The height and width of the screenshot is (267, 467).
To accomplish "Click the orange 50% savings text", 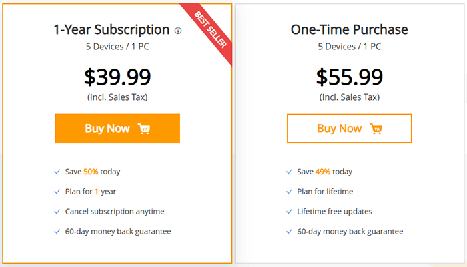I will click(91, 172).
